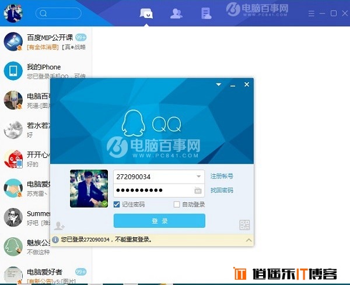Open the profile avatar in QQ main window

click(13, 13)
